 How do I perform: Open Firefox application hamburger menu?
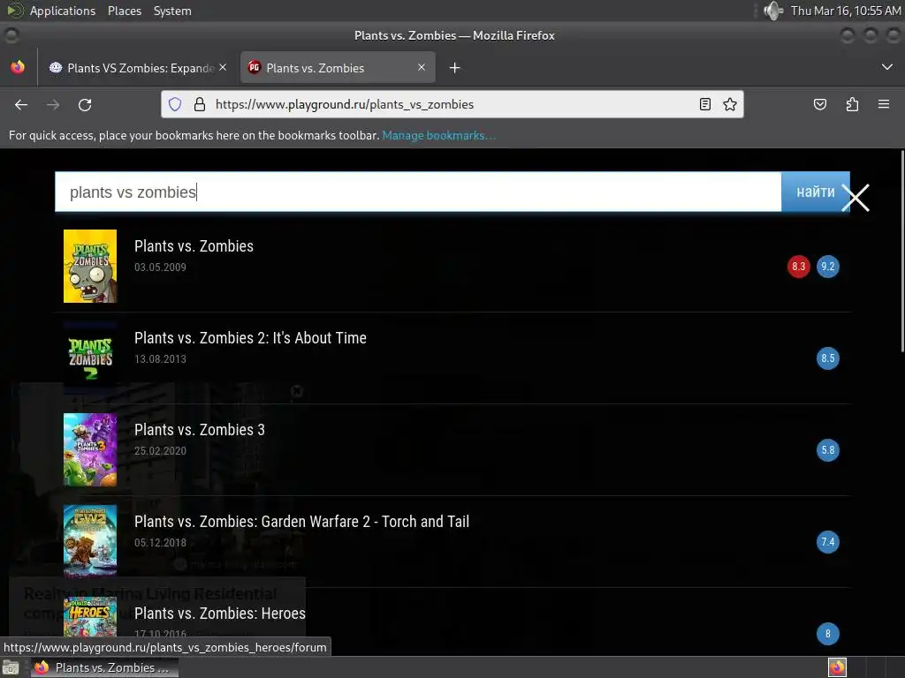(884, 104)
